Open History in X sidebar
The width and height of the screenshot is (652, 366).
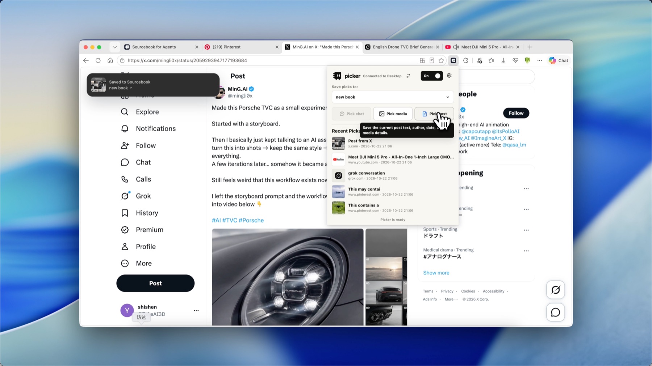pyautogui.click(x=139, y=213)
